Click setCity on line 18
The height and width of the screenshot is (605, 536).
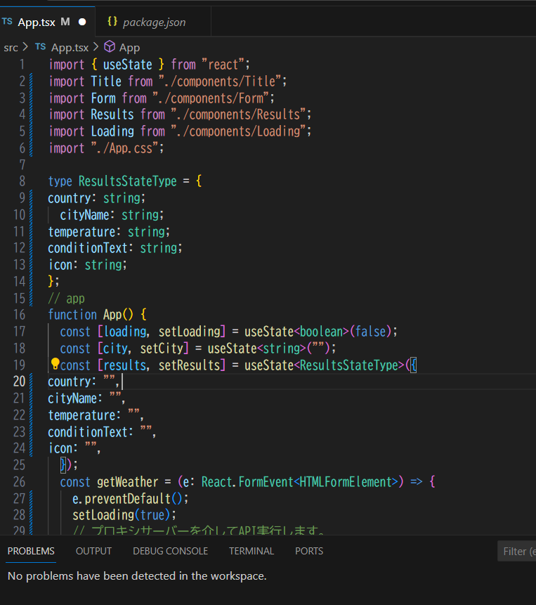click(162, 349)
